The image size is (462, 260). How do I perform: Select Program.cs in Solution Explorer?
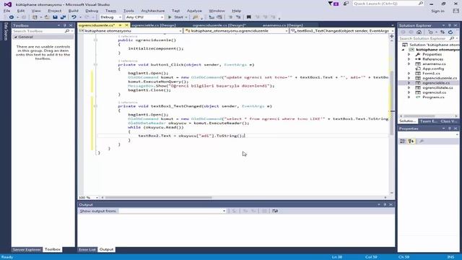pyautogui.click(x=433, y=97)
